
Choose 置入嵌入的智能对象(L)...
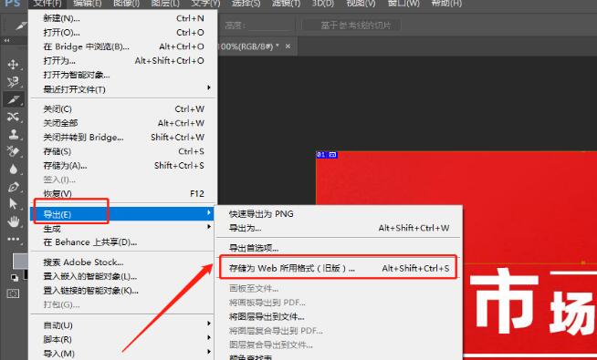point(123,276)
